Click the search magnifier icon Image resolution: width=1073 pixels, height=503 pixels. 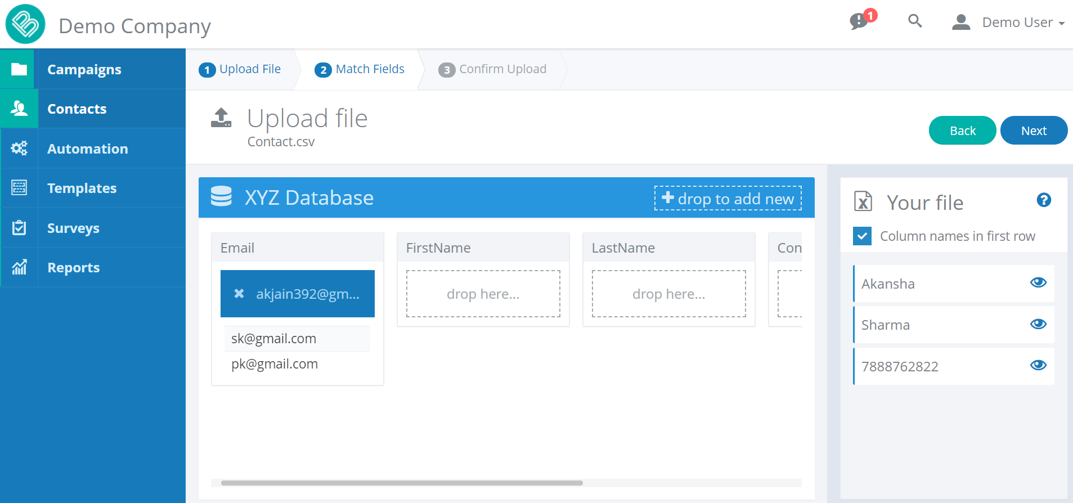(915, 21)
